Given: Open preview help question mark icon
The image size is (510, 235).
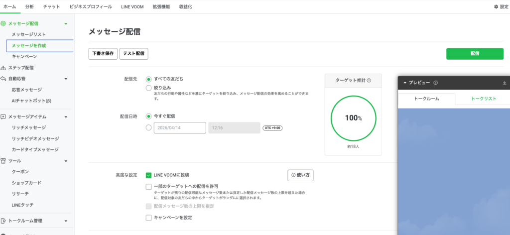Looking at the screenshot, I should pos(435,83).
